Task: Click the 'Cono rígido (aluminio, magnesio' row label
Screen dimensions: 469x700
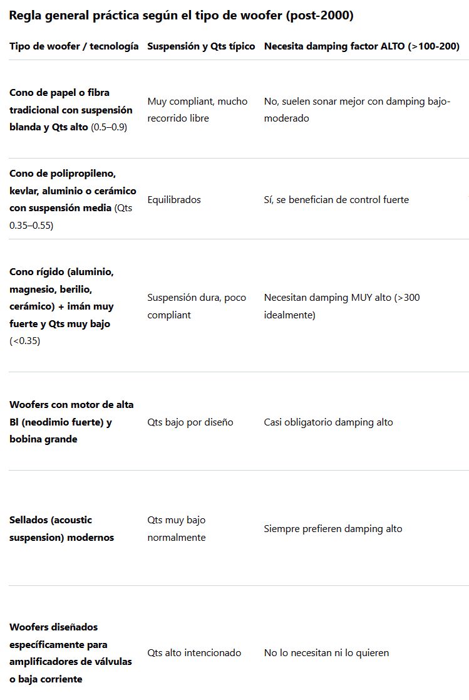Action: click(x=62, y=306)
